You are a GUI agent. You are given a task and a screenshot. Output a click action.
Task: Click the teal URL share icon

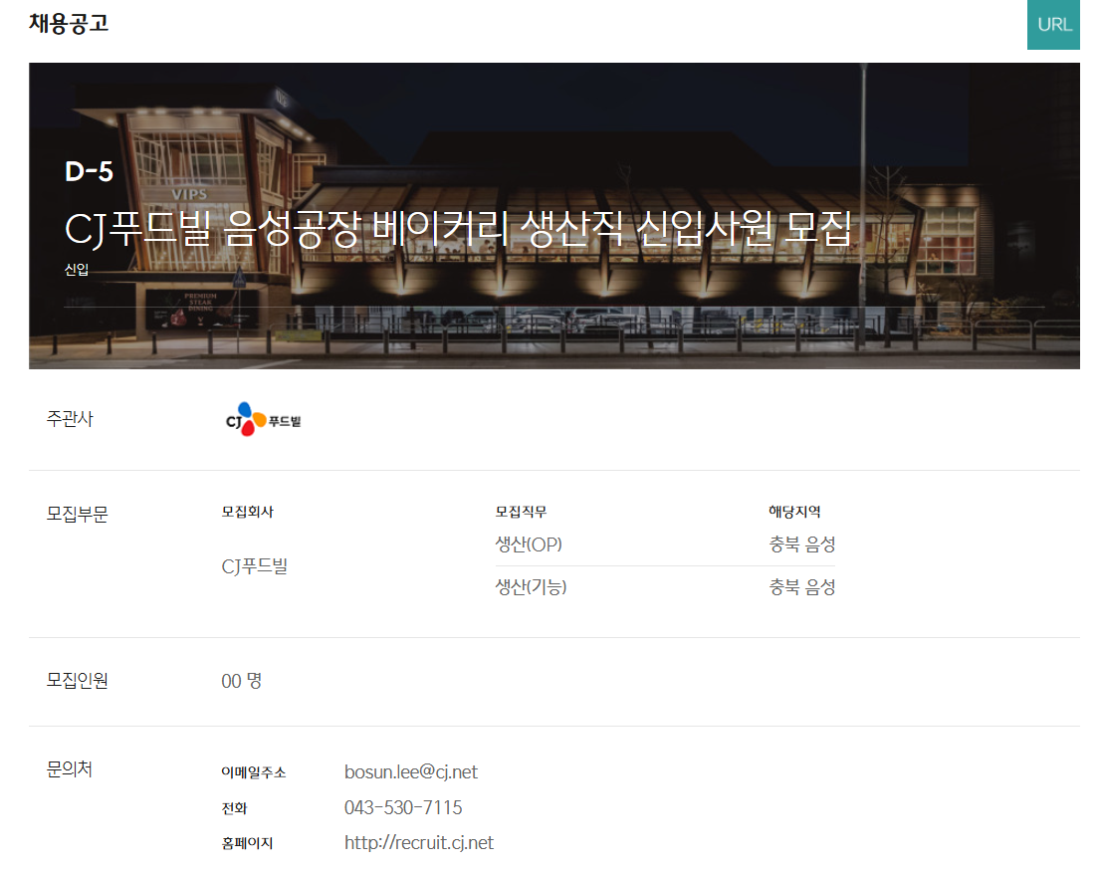[x=1053, y=25]
